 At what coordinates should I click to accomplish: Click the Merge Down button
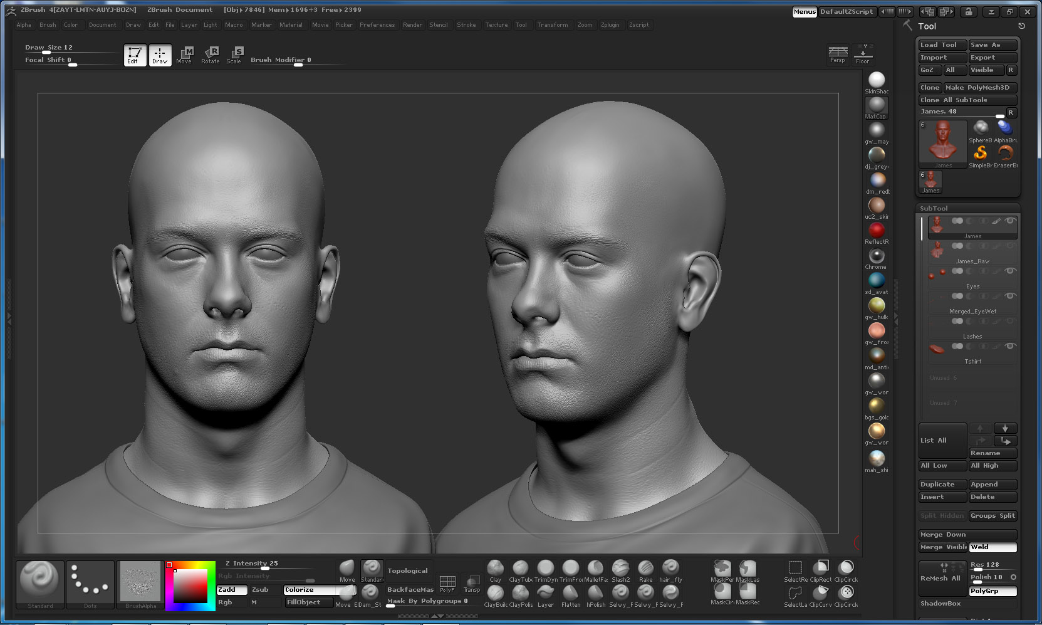(967, 535)
